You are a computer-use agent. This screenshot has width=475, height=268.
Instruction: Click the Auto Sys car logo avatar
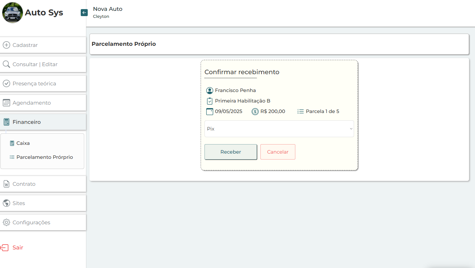pos(13,13)
